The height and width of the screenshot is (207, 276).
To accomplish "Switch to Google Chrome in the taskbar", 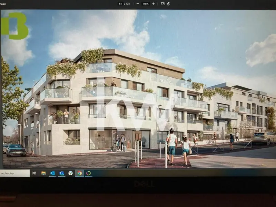I will click(x=80, y=173).
